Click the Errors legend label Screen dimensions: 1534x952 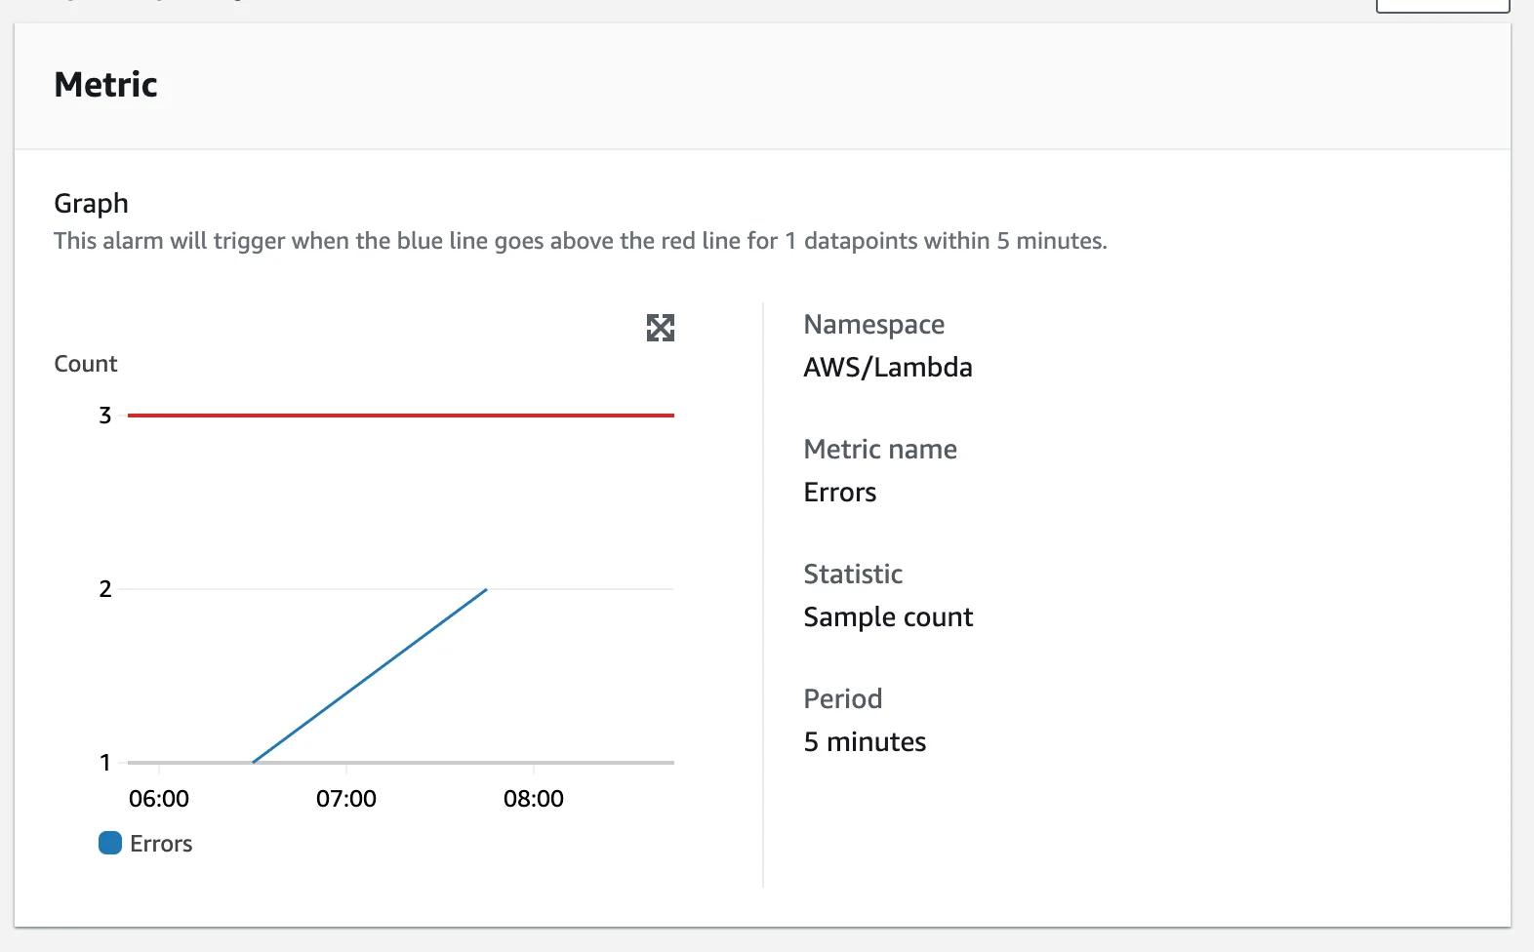click(161, 844)
